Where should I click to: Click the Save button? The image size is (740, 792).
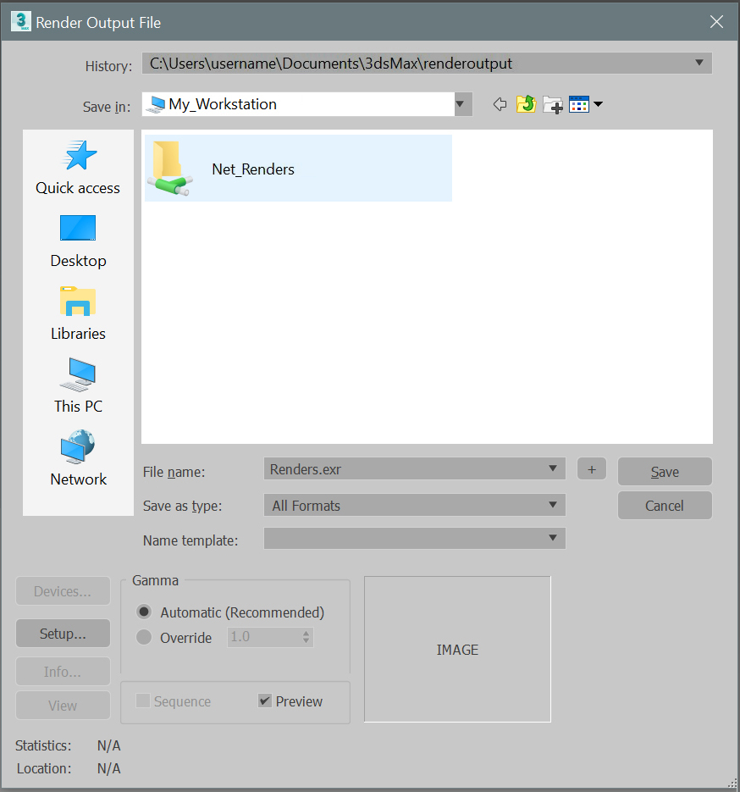point(664,471)
